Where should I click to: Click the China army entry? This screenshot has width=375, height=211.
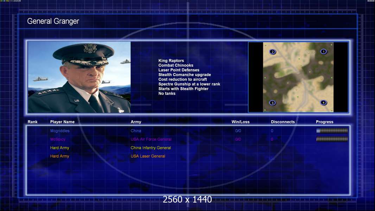coord(136,131)
